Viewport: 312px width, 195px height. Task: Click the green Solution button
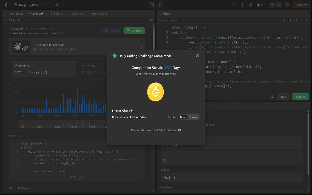point(134,31)
